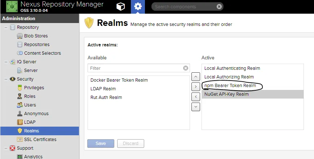Open Repositories in sidebar
Viewport: 314px width, 159px height.
pos(37,45)
